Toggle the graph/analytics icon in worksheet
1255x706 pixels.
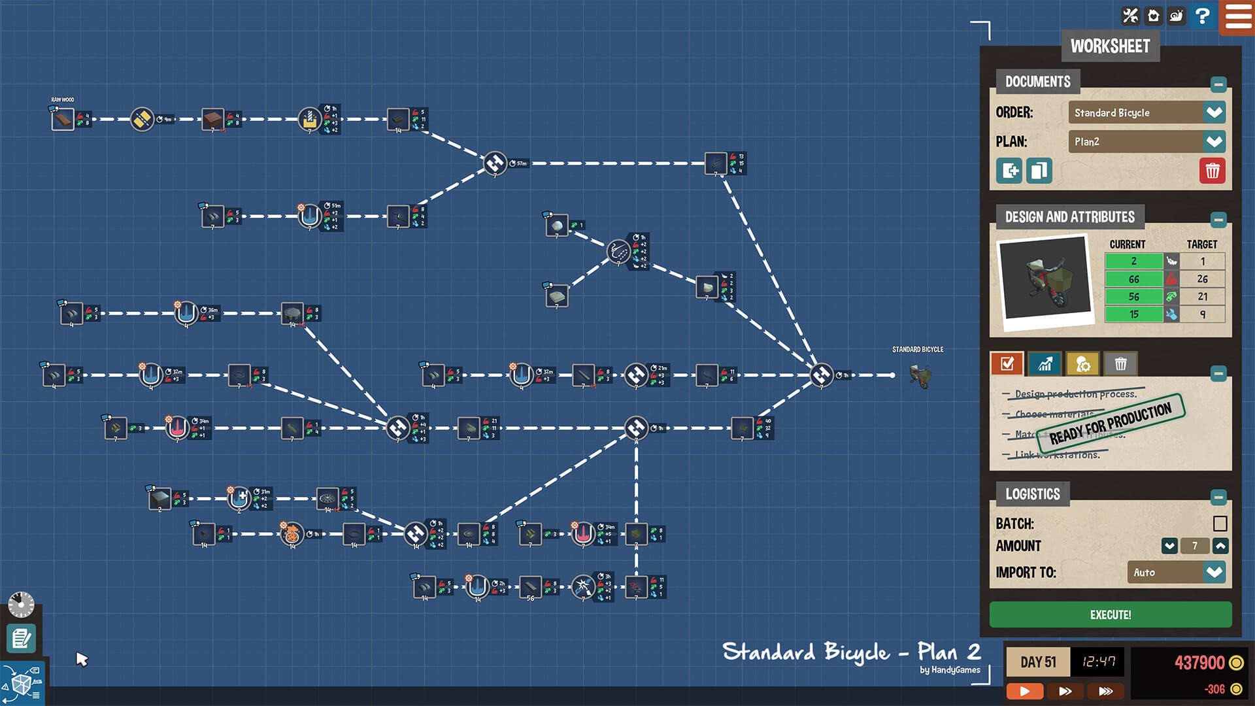pos(1046,363)
